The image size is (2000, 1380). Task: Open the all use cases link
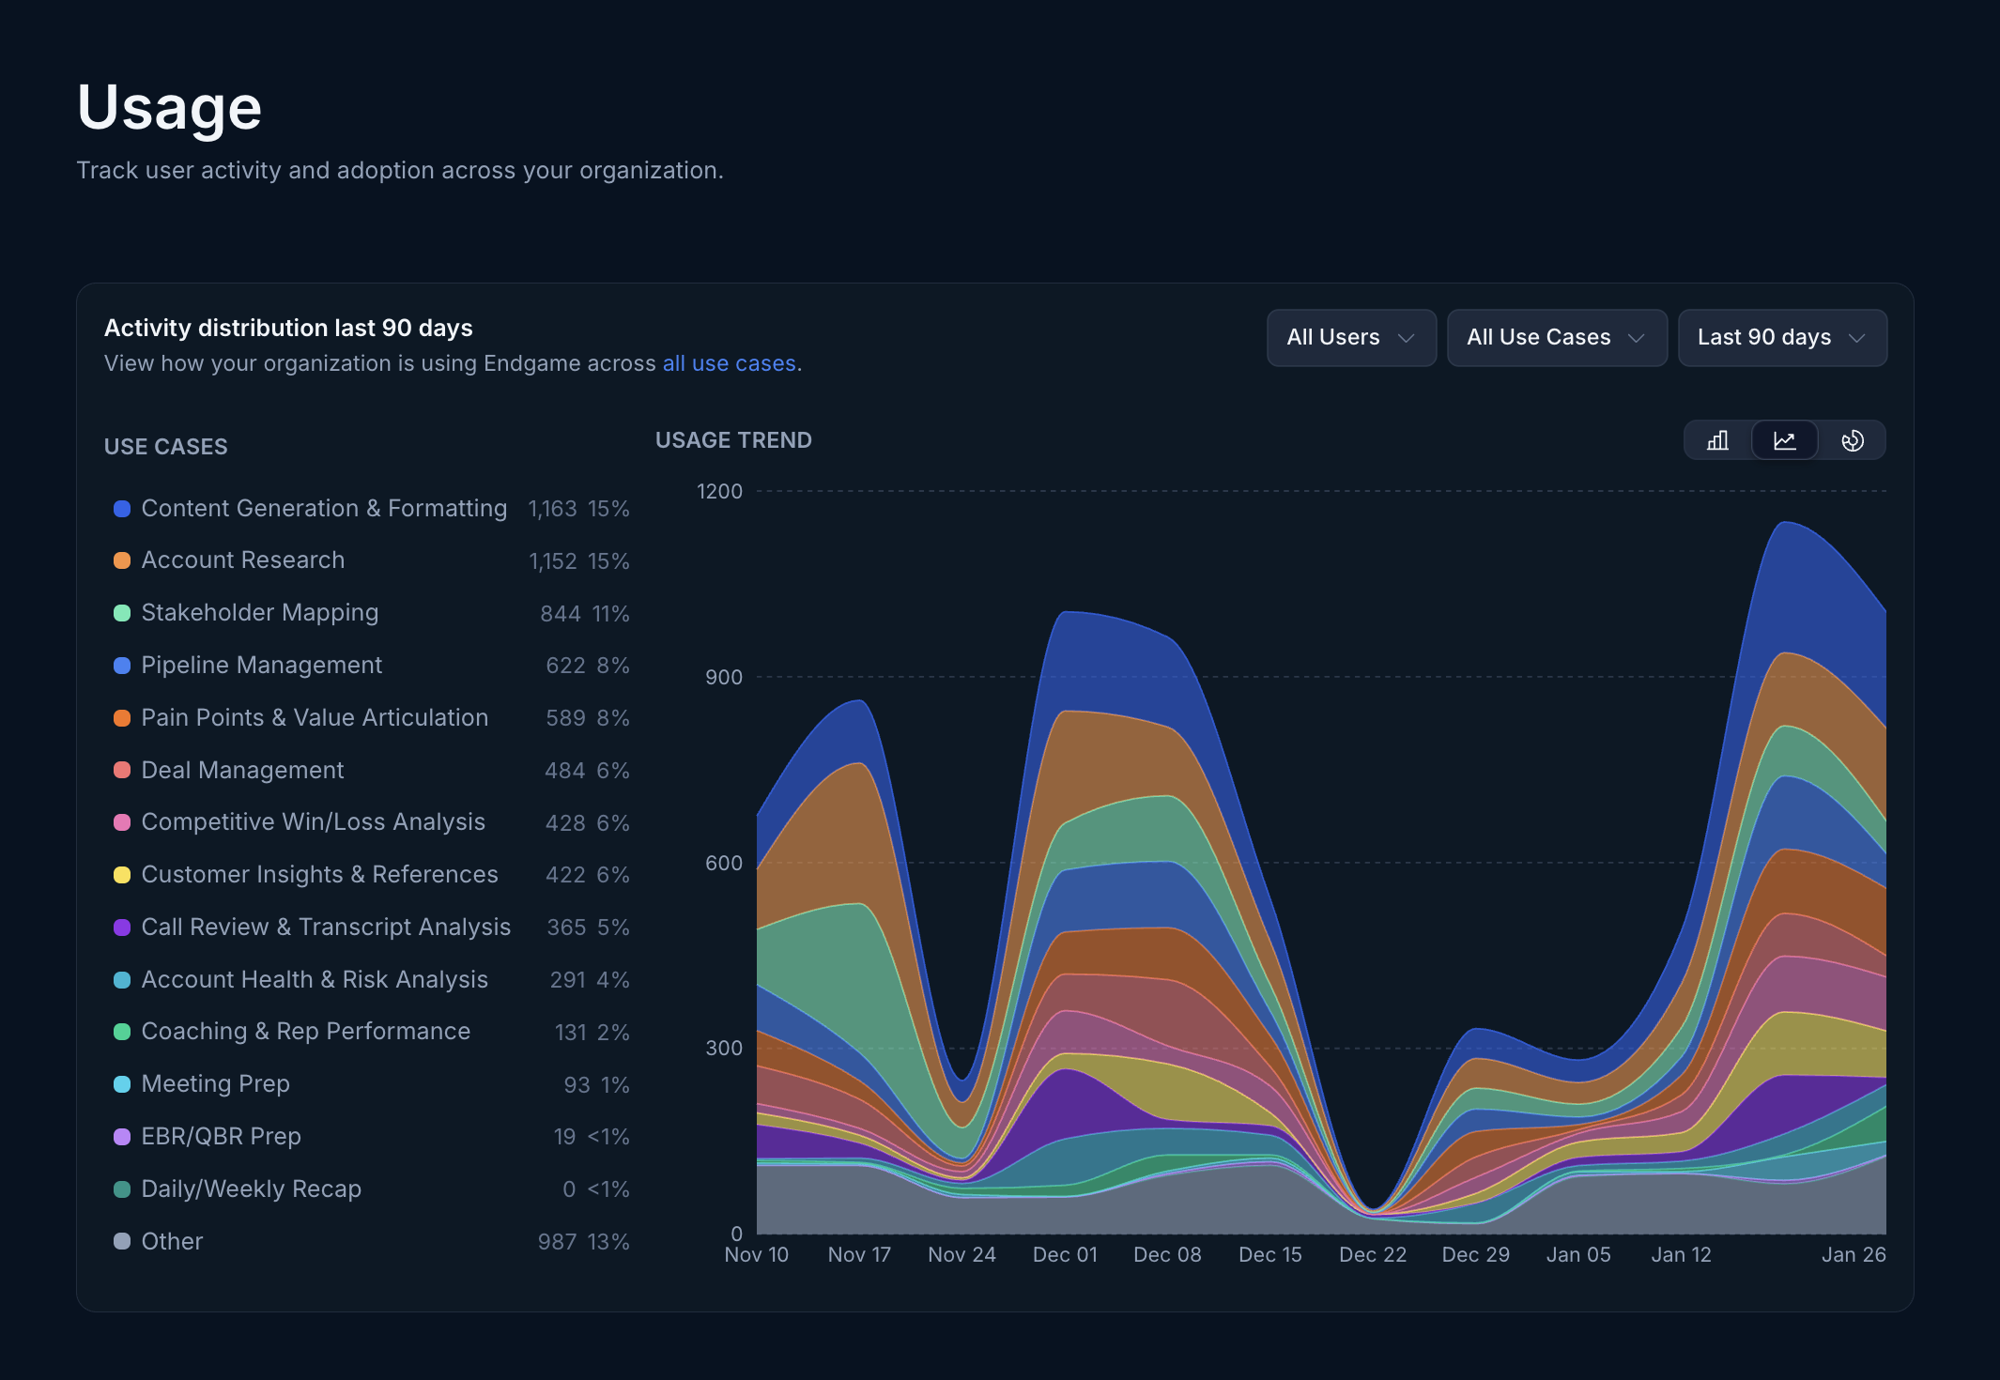point(728,363)
